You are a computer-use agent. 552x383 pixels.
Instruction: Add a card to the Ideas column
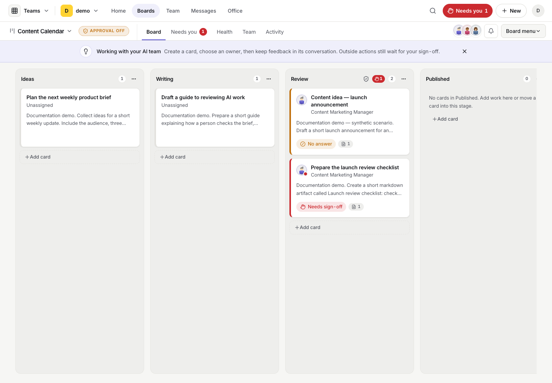pos(80,157)
